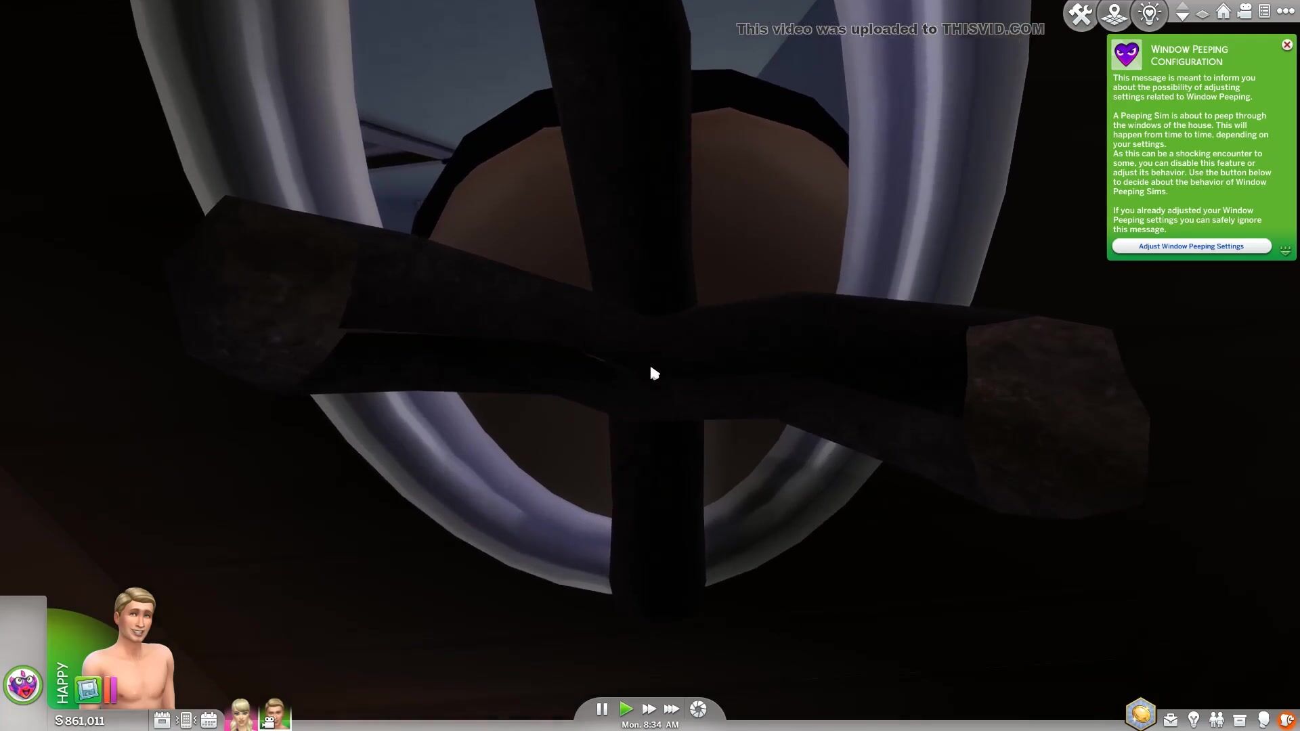Open the Relationships panel icon
Screen dimensions: 1300x731
pos(1217,719)
